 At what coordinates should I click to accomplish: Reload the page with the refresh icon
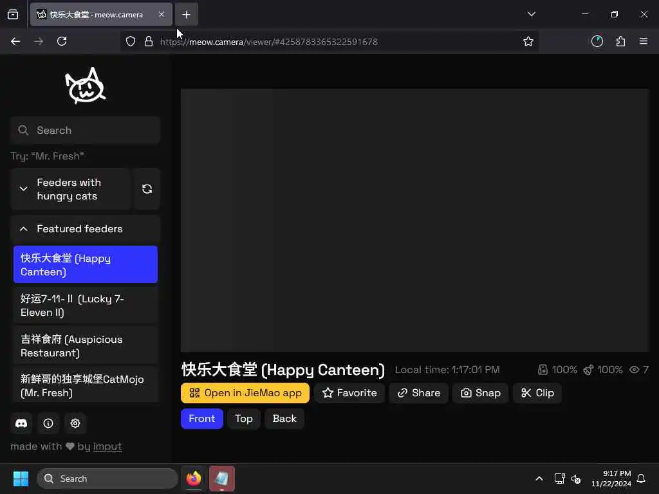click(x=62, y=42)
